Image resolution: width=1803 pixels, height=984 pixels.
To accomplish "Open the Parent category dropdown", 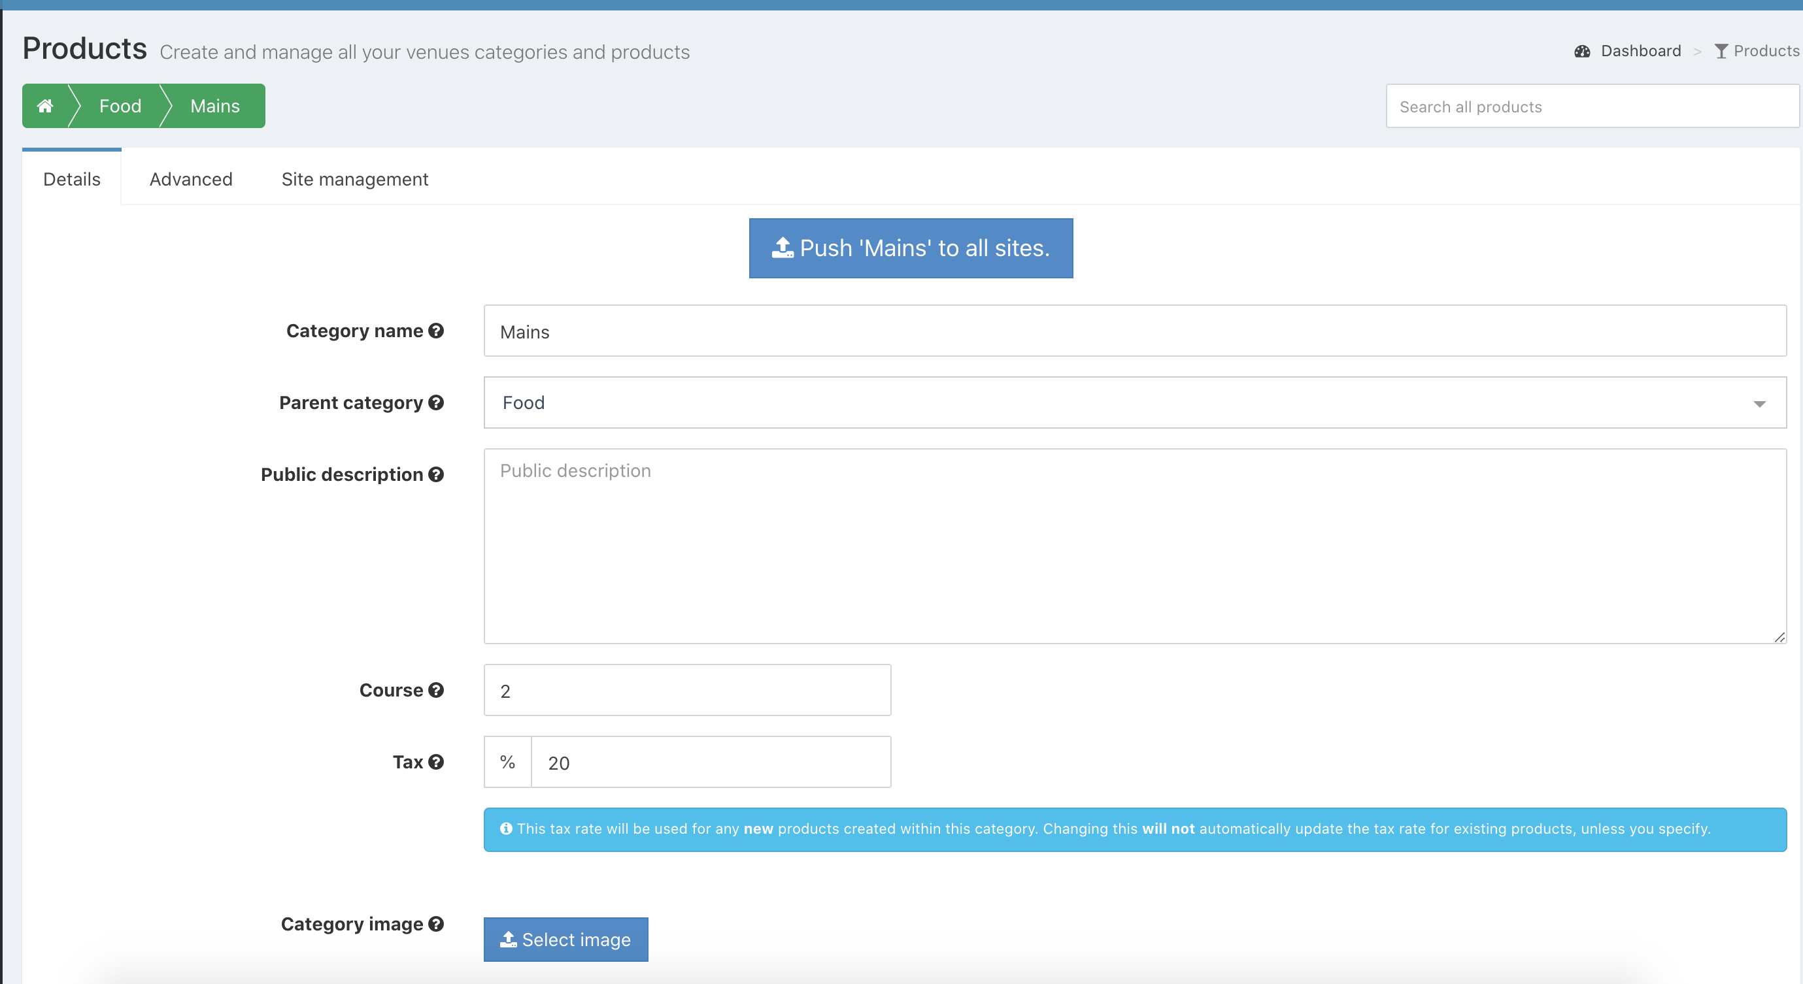I will tap(1120, 403).
